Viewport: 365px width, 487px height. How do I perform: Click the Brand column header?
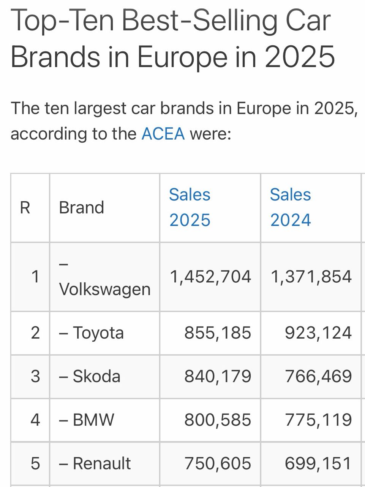81,208
